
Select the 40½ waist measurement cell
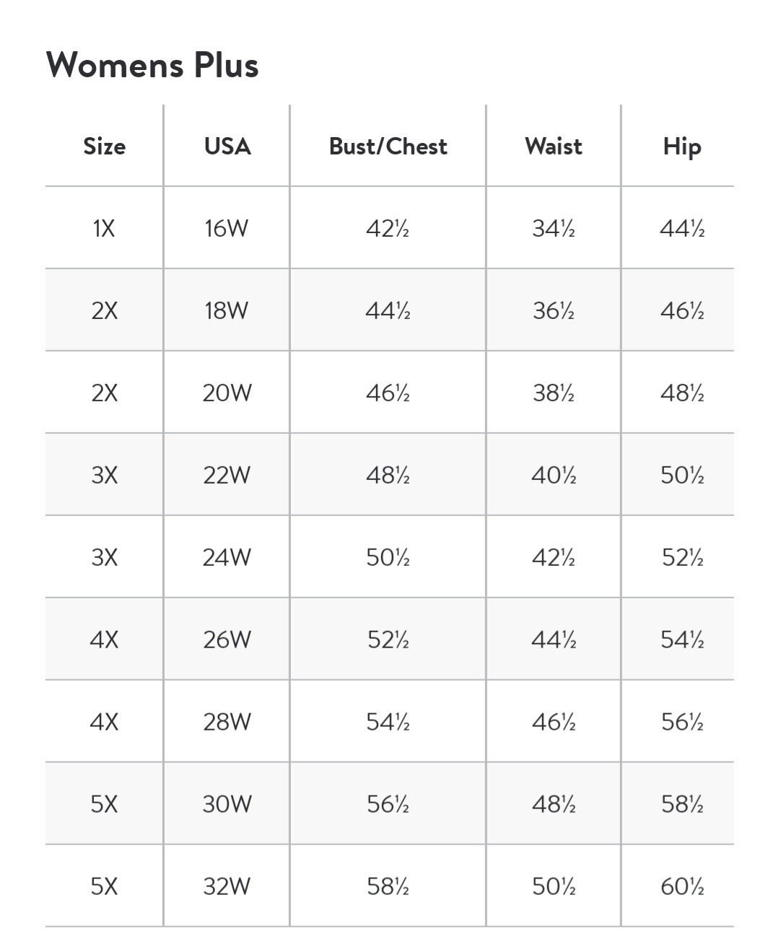pyautogui.click(x=554, y=476)
